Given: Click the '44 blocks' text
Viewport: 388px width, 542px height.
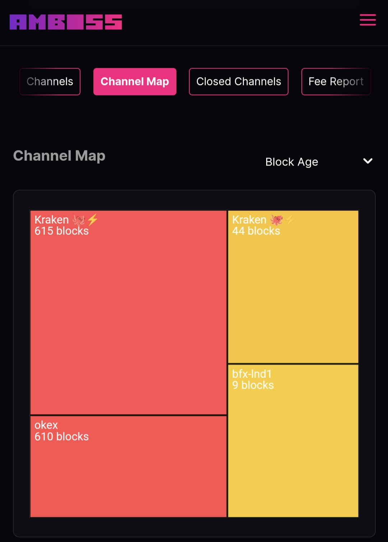Looking at the screenshot, I should 256,231.
